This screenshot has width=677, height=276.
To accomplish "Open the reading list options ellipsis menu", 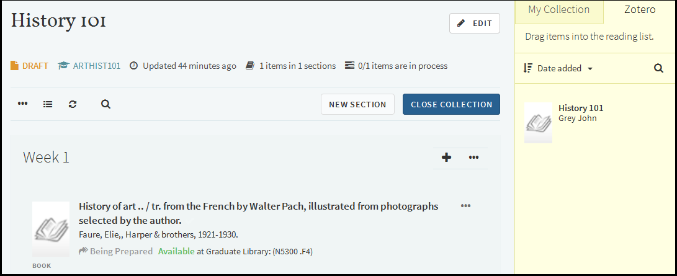I will (23, 104).
